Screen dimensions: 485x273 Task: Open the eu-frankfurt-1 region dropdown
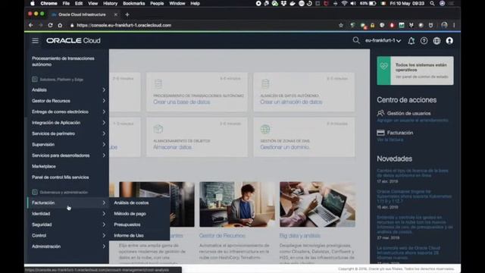coord(383,40)
